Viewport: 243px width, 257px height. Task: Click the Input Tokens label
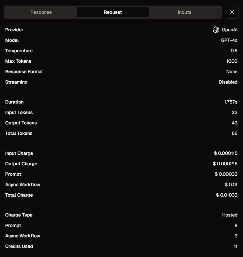(x=19, y=112)
